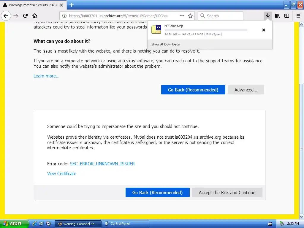Click the second quick launch browser icon
The height and width of the screenshot is (228, 304).
[42, 224]
